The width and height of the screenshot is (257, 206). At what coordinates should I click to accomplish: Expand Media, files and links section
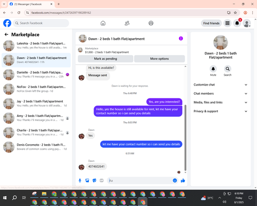click(x=221, y=102)
